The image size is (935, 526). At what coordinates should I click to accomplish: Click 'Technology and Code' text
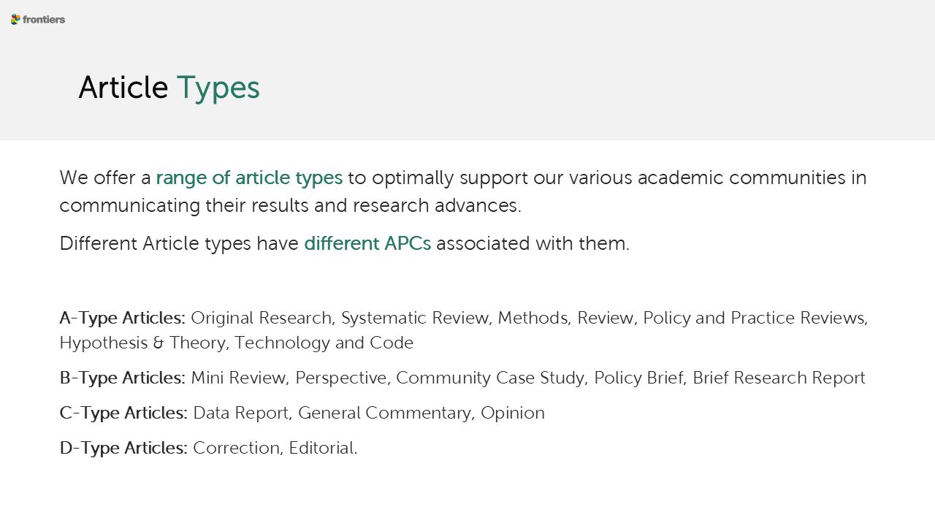pos(324,343)
